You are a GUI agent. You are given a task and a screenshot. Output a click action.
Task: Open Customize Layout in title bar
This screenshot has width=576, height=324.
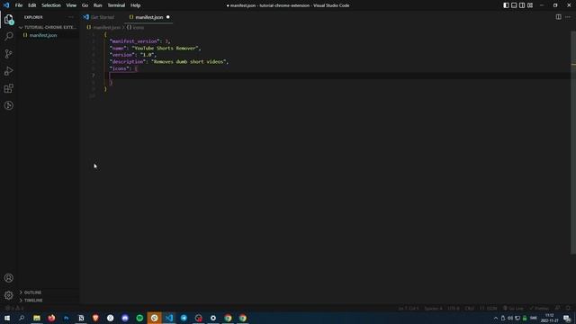[x=530, y=5]
